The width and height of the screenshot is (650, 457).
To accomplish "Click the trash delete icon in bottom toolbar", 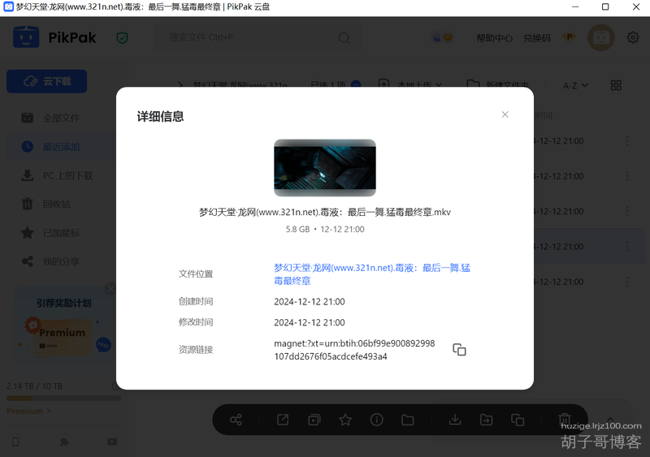I will point(564,420).
